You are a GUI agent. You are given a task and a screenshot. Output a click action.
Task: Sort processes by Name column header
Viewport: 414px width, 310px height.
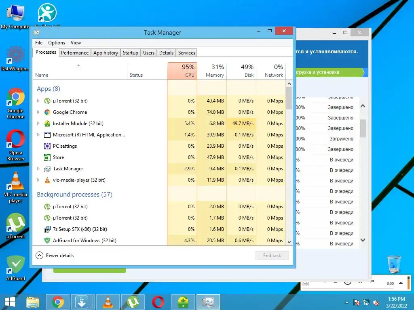tap(80, 71)
